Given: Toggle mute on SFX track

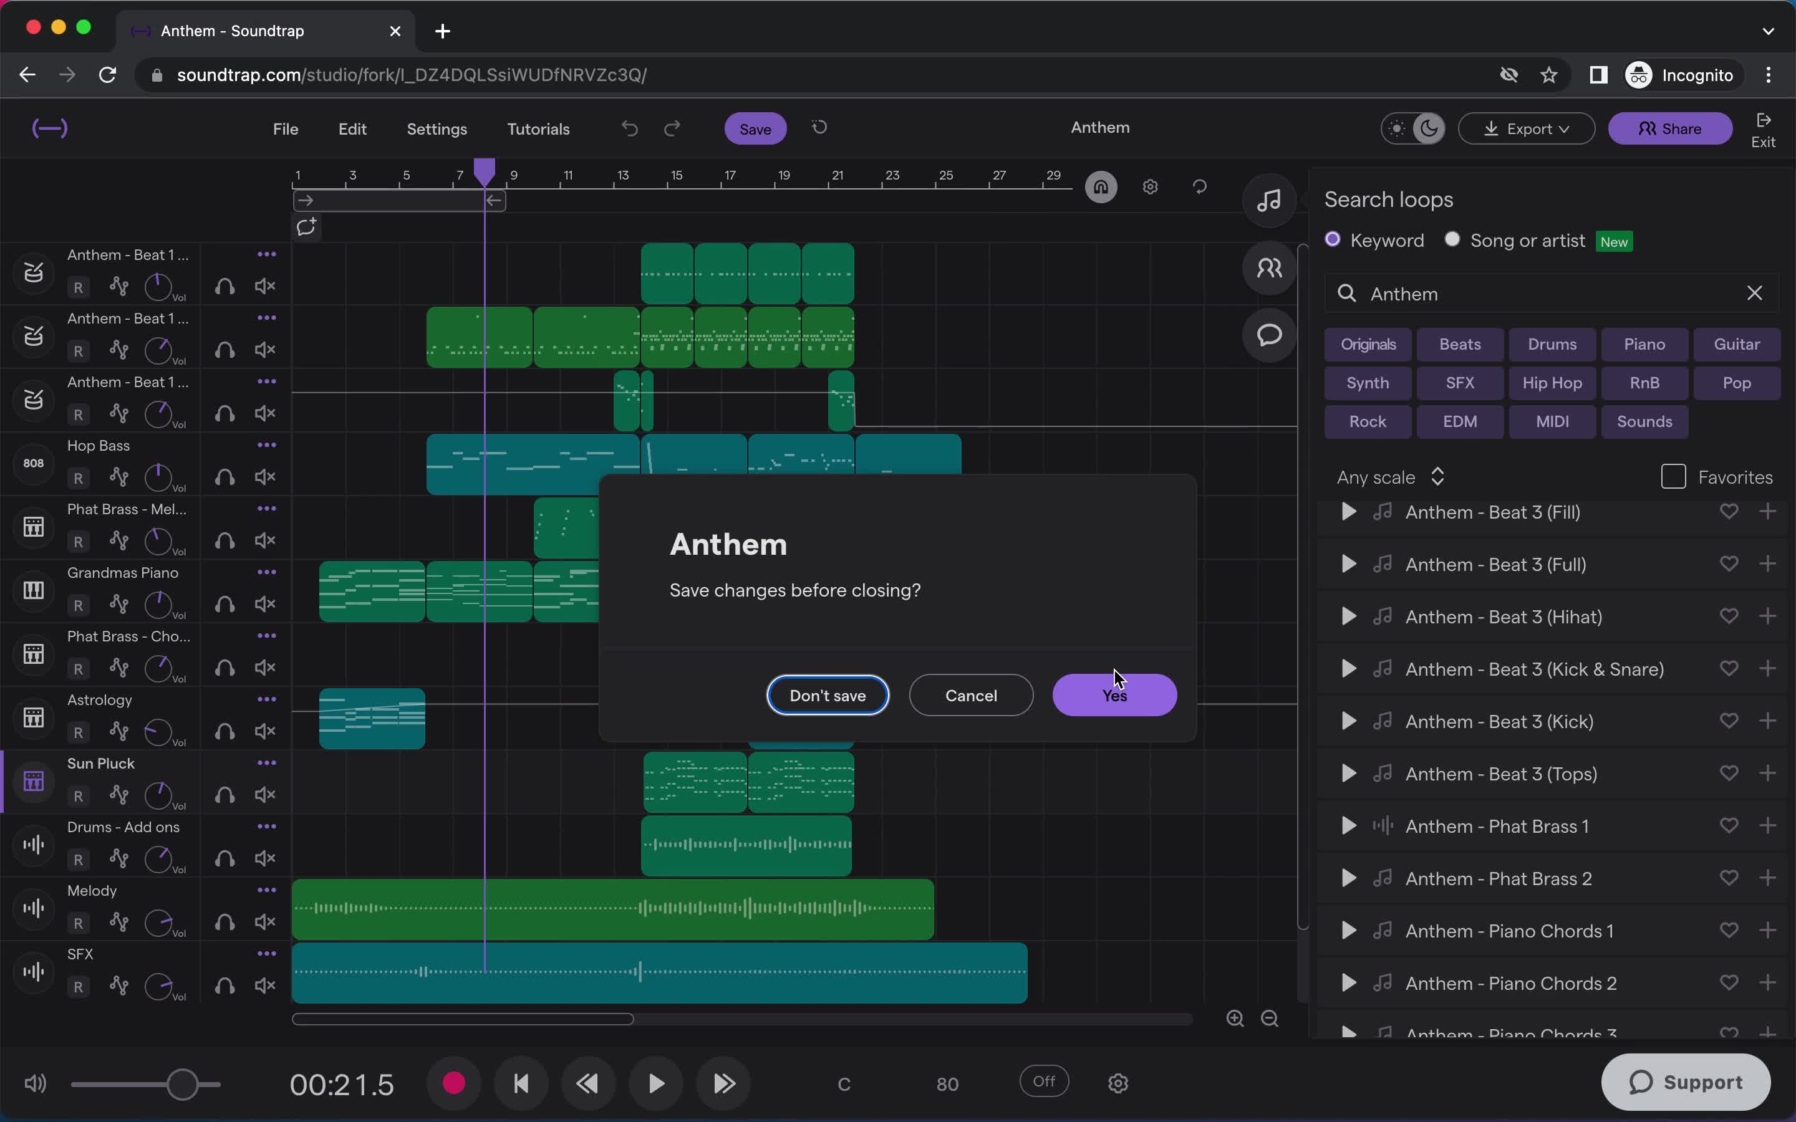Looking at the screenshot, I should (x=265, y=986).
